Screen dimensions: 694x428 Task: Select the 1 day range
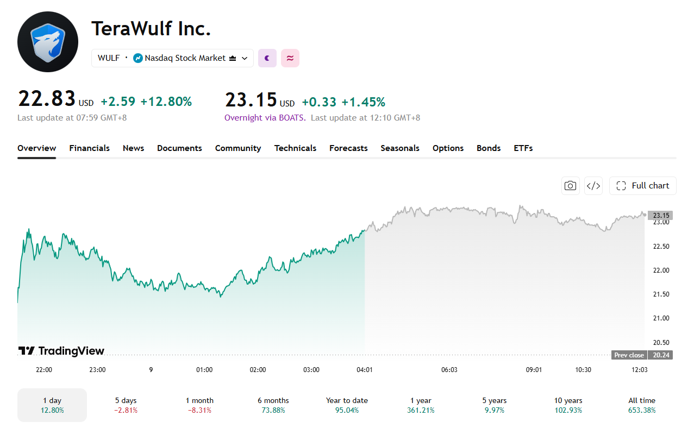click(x=52, y=405)
